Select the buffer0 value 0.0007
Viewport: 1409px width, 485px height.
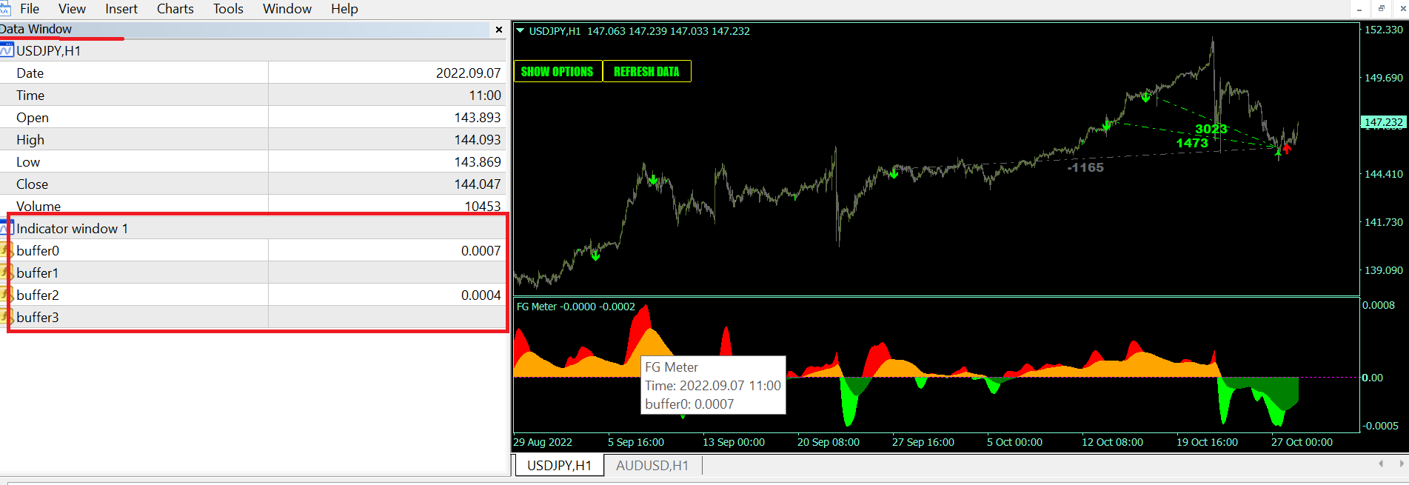click(x=481, y=250)
